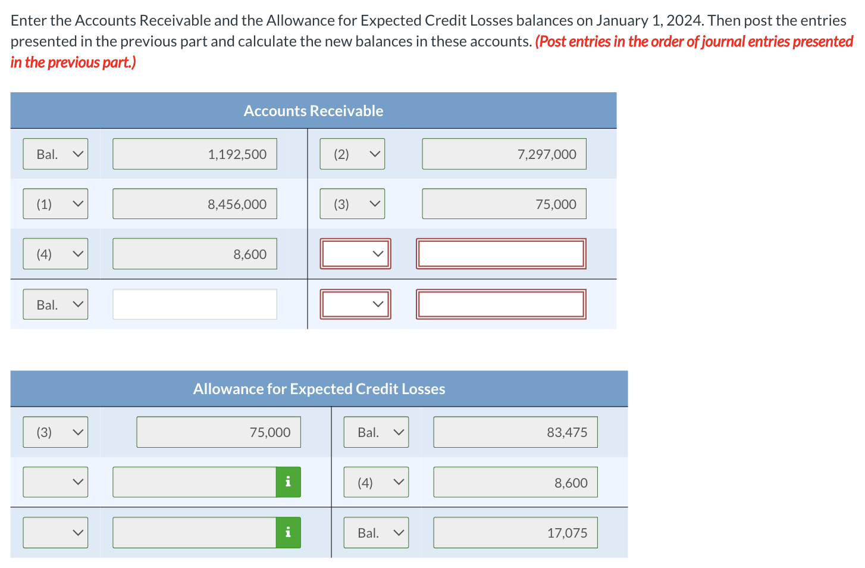Click the 75,000 amount field in Allowance debit side
This screenshot has width=865, height=568.
click(218, 432)
